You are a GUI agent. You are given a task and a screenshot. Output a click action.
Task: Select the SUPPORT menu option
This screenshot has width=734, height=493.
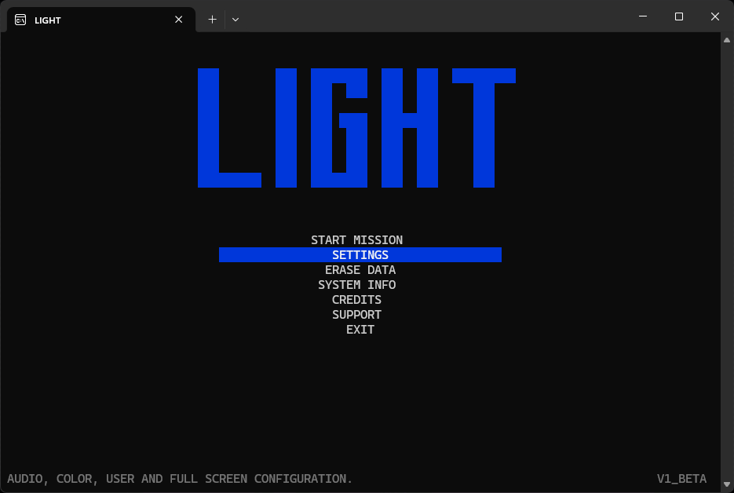(356, 315)
